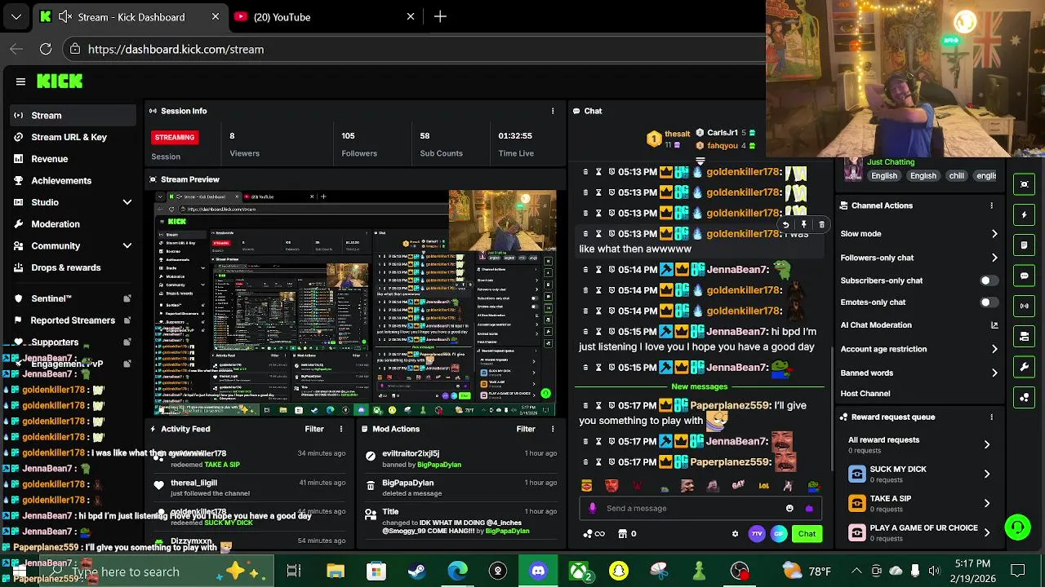Filter the Activity Feed
Image resolution: width=1045 pixels, height=587 pixels.
point(314,429)
